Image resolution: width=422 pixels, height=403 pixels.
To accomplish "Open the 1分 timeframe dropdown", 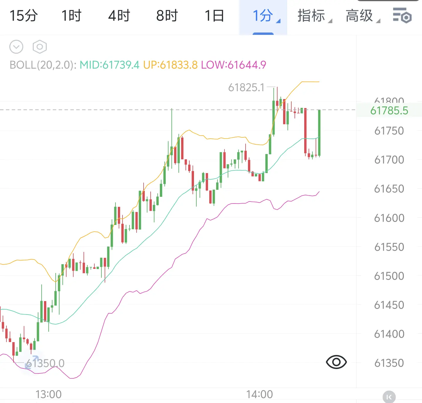I will (x=263, y=17).
